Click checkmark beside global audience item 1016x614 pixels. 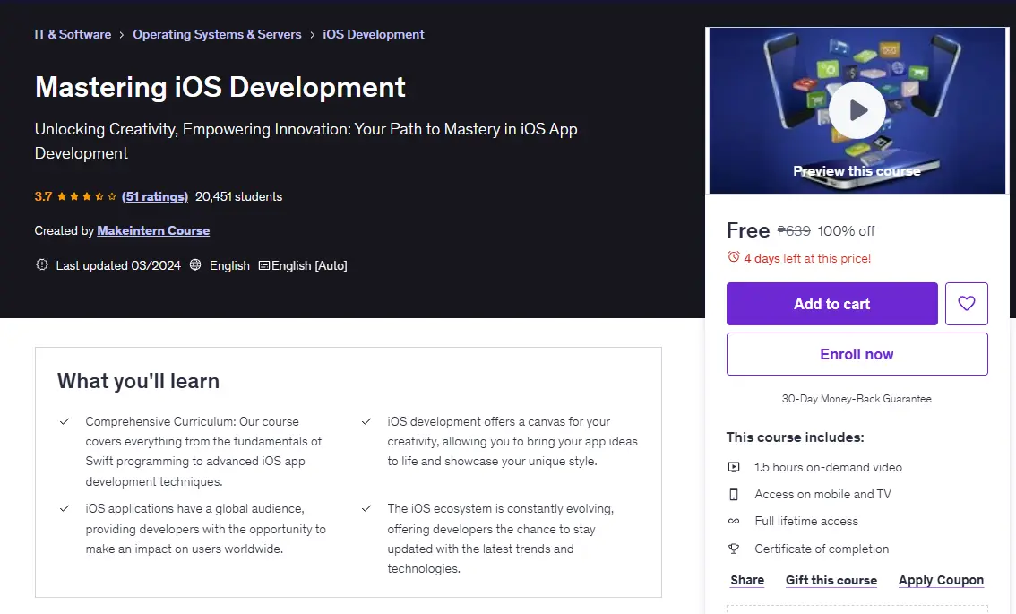point(65,508)
